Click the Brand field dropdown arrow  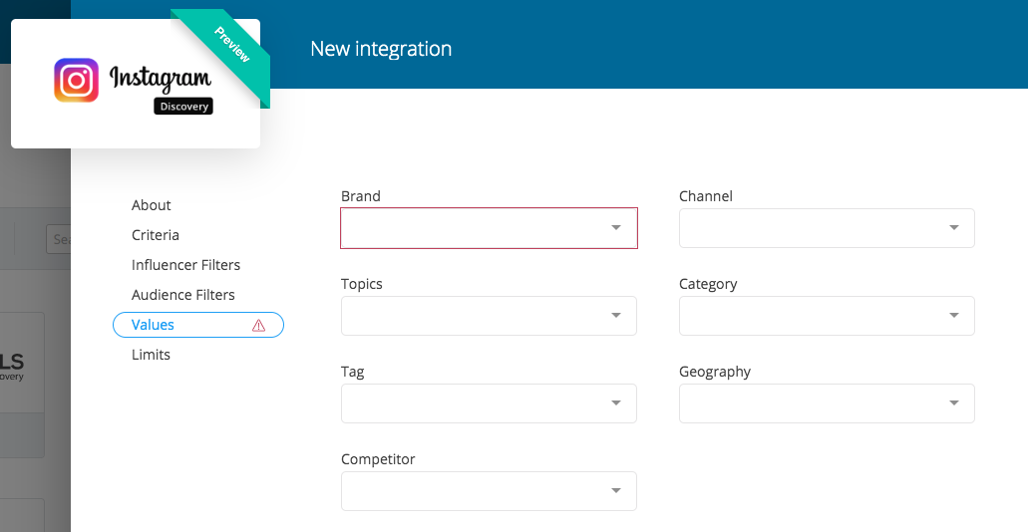pos(616,228)
